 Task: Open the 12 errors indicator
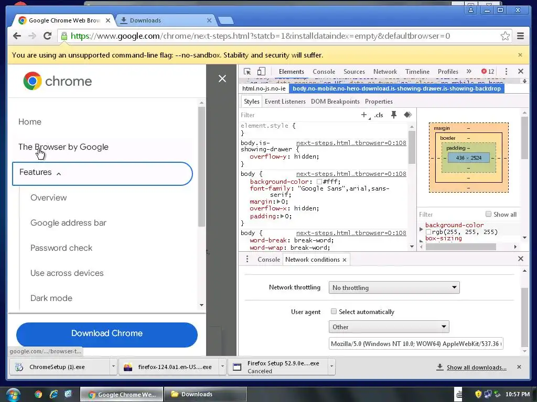488,71
